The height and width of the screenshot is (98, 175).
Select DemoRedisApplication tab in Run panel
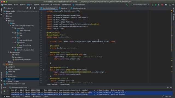point(19,88)
